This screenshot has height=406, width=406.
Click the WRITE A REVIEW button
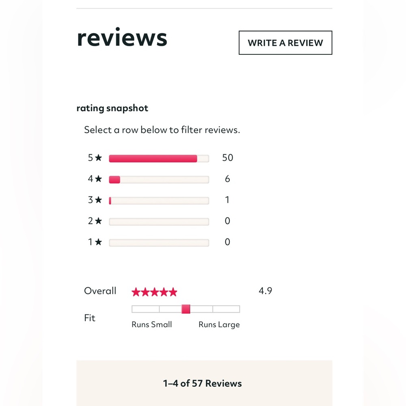285,43
